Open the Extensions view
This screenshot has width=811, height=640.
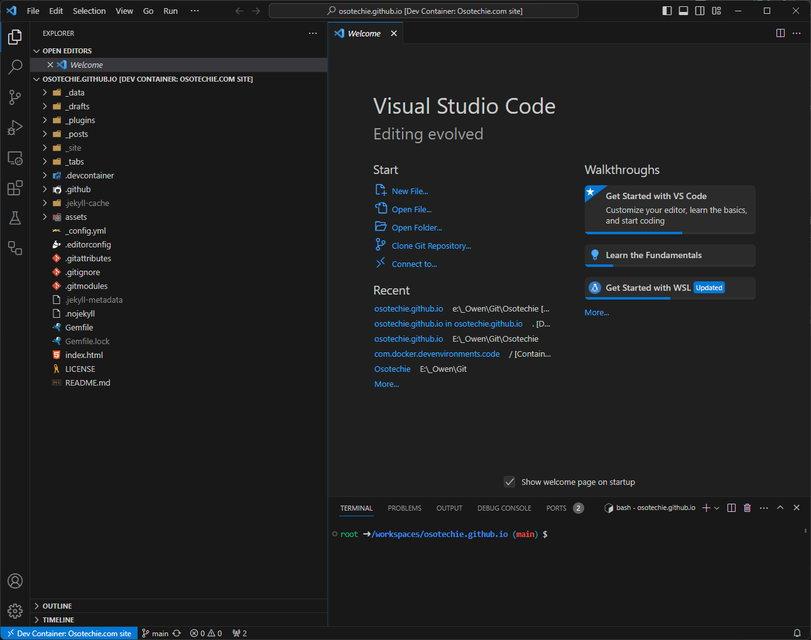(x=15, y=188)
